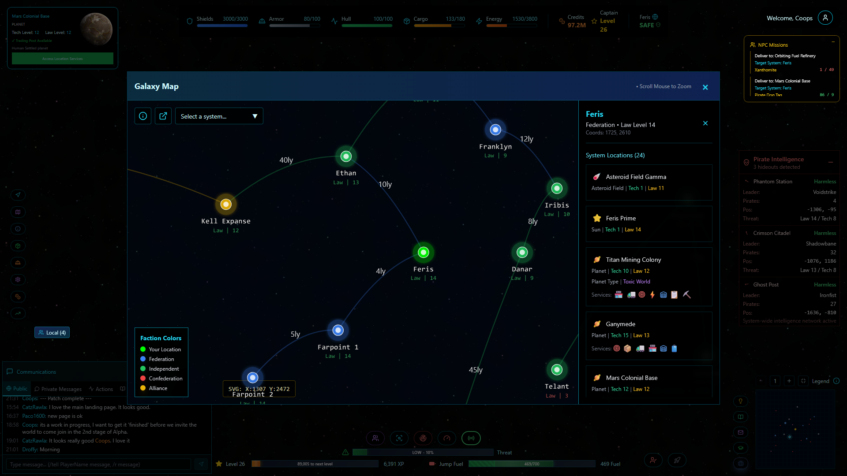Image resolution: width=847 pixels, height=476 pixels.
Task: Open the Select a system dropdown
Action: (x=219, y=116)
